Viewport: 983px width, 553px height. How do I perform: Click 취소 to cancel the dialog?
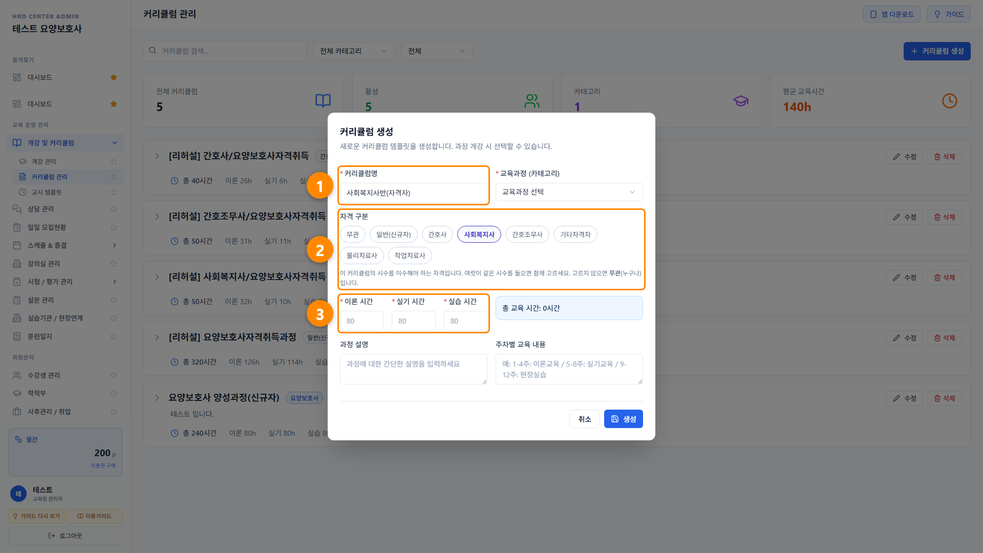click(x=585, y=419)
